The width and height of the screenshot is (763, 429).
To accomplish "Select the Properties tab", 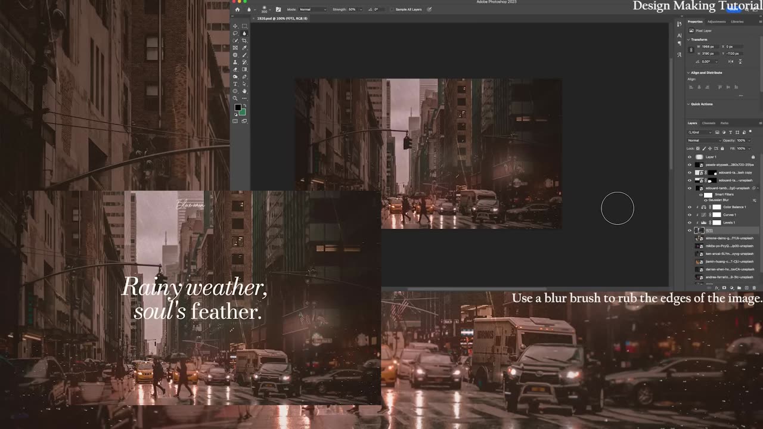I will (695, 21).
